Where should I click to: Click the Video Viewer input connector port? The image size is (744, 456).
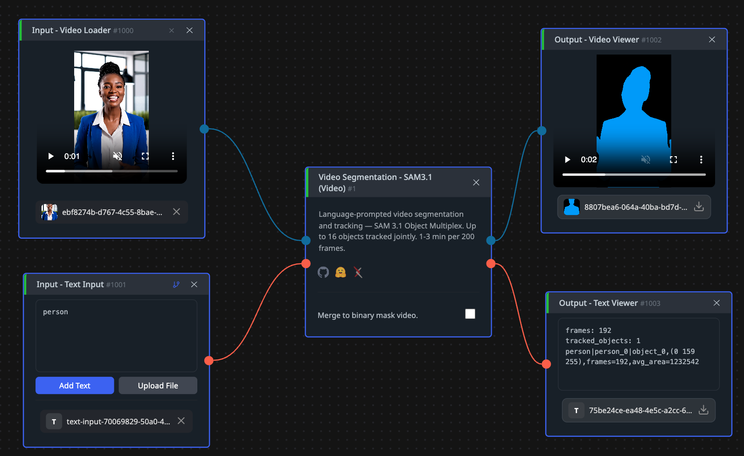click(542, 131)
